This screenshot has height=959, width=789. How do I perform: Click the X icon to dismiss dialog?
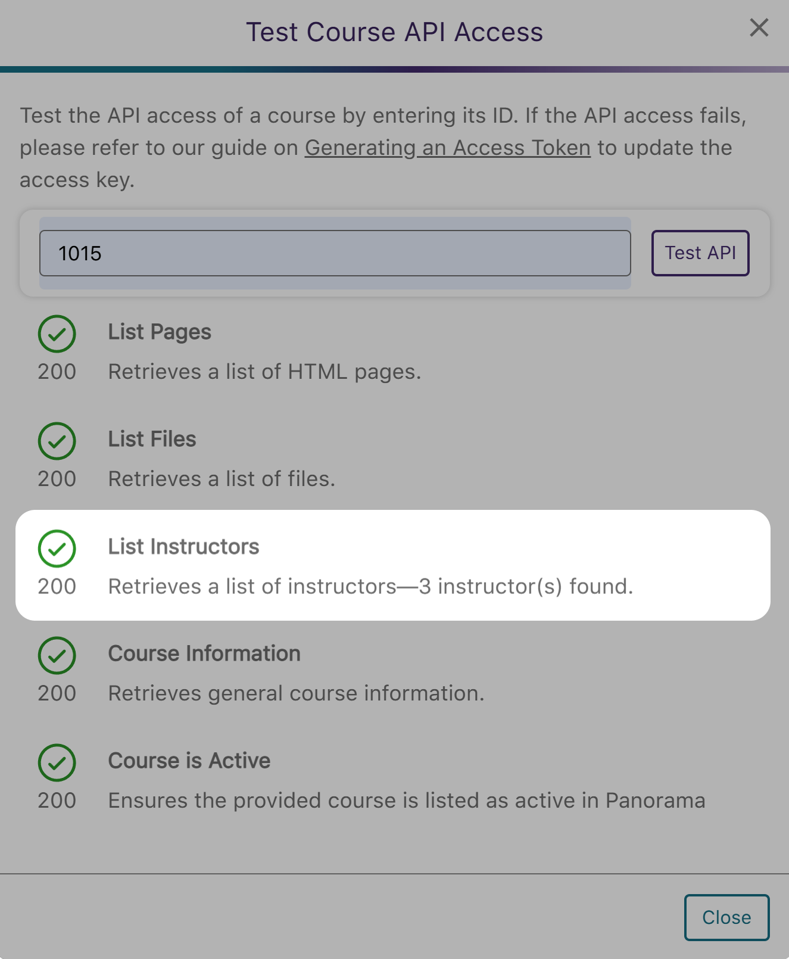(759, 27)
